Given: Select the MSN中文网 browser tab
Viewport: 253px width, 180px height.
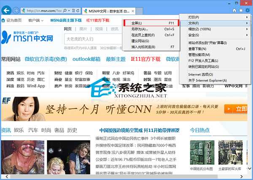Looking at the screenshot, I should 109,11.
